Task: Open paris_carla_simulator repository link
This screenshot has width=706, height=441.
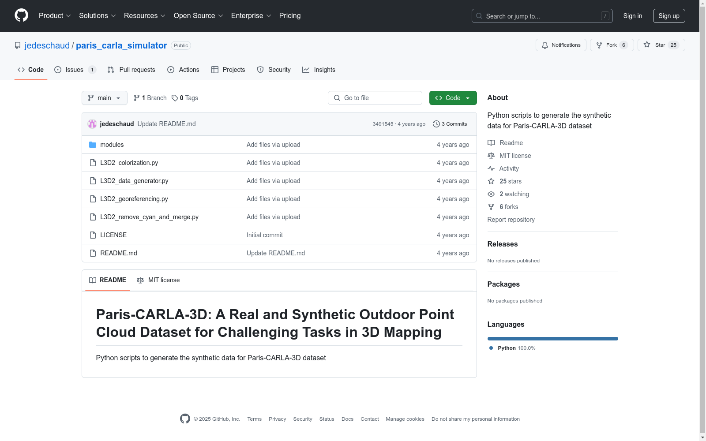Action: tap(121, 45)
